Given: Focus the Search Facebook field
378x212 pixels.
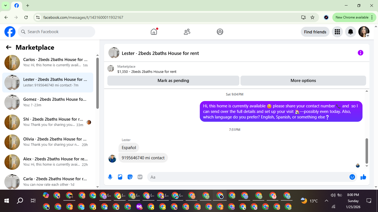Looking at the screenshot, I should [x=56, y=32].
